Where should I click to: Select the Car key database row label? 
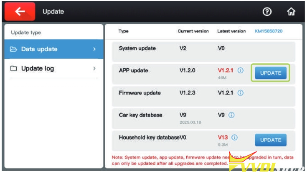click(140, 115)
